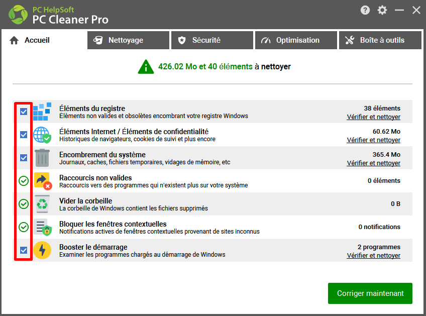Open the help question mark icon

coord(365,11)
